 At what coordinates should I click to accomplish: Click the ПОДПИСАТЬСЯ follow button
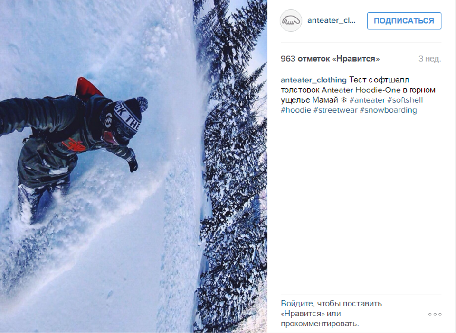coord(404,21)
